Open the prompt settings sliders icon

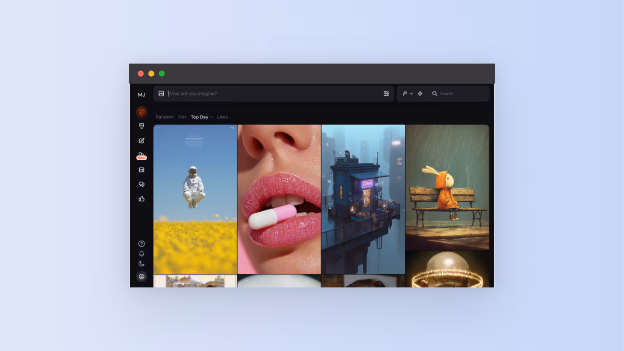click(x=387, y=94)
